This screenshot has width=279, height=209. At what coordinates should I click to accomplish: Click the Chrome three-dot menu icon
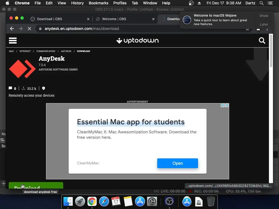267,29
